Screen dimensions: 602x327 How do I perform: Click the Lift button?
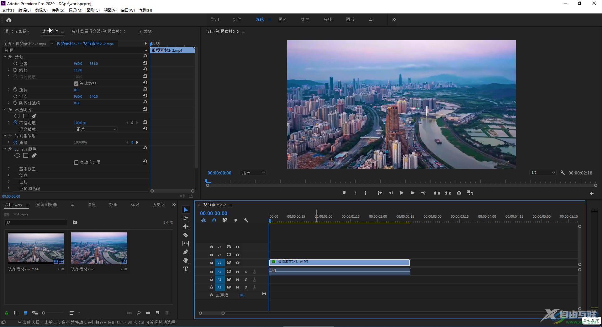[x=437, y=193]
